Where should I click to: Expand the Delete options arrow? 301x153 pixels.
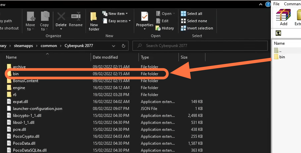[x=61, y=29]
